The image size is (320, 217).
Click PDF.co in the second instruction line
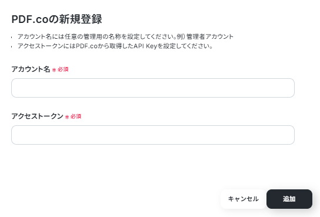(x=86, y=46)
